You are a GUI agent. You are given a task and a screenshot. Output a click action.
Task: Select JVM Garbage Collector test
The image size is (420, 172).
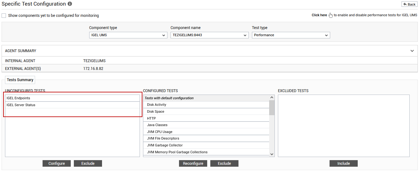point(206,145)
